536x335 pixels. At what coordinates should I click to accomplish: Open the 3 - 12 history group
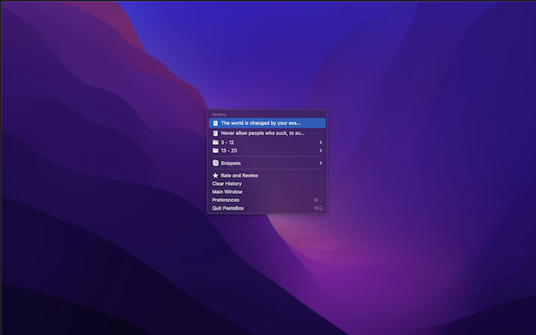pos(267,142)
